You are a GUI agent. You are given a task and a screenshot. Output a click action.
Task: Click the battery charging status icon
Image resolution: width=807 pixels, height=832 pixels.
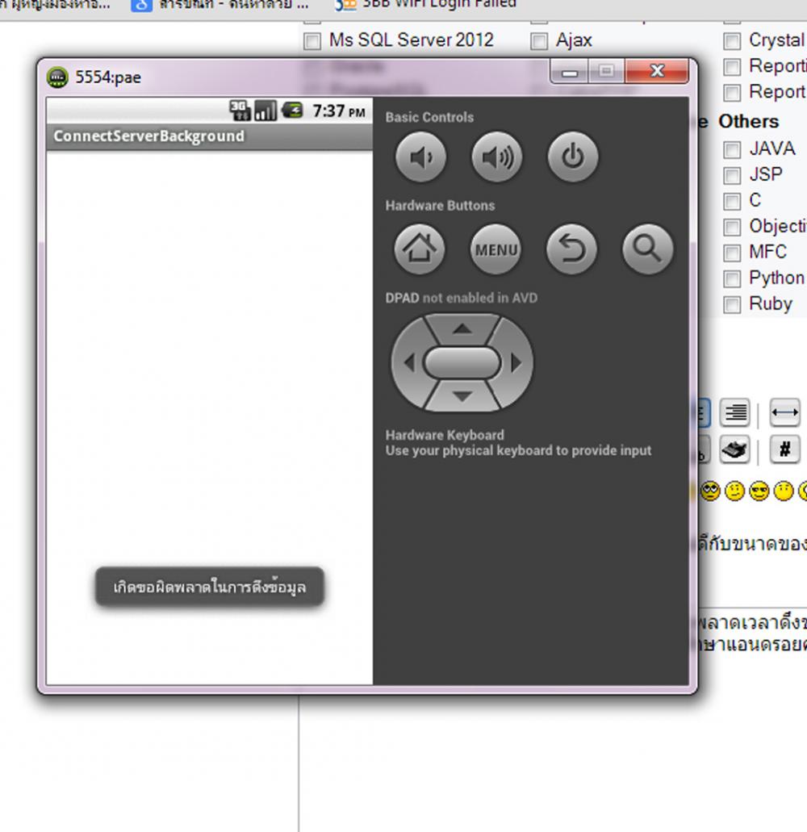(292, 111)
